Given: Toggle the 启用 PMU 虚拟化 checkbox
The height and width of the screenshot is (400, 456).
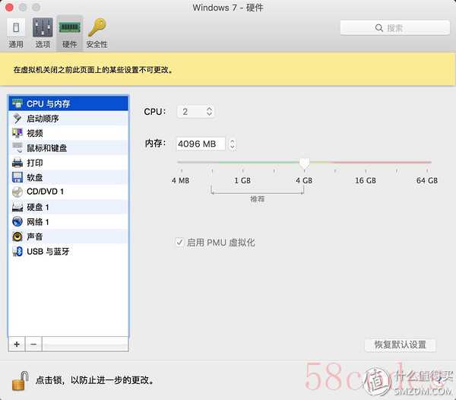Looking at the screenshot, I should [x=180, y=243].
